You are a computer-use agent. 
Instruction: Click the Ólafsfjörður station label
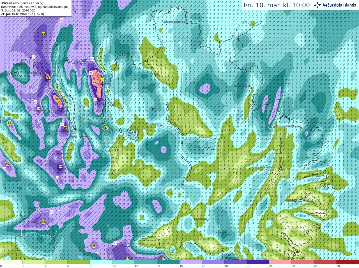(x=33, y=73)
